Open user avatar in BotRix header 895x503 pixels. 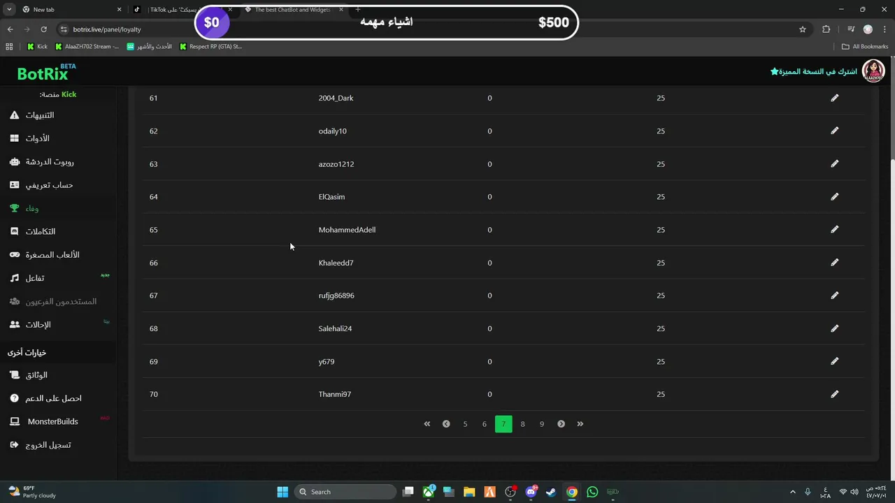pos(873,71)
